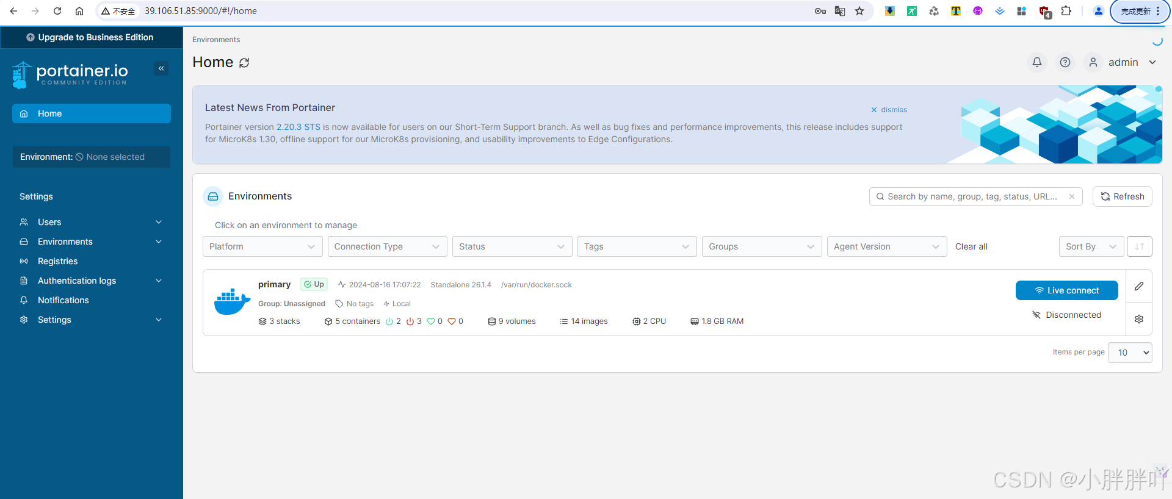Open Notifications in the sidebar

tap(92, 300)
